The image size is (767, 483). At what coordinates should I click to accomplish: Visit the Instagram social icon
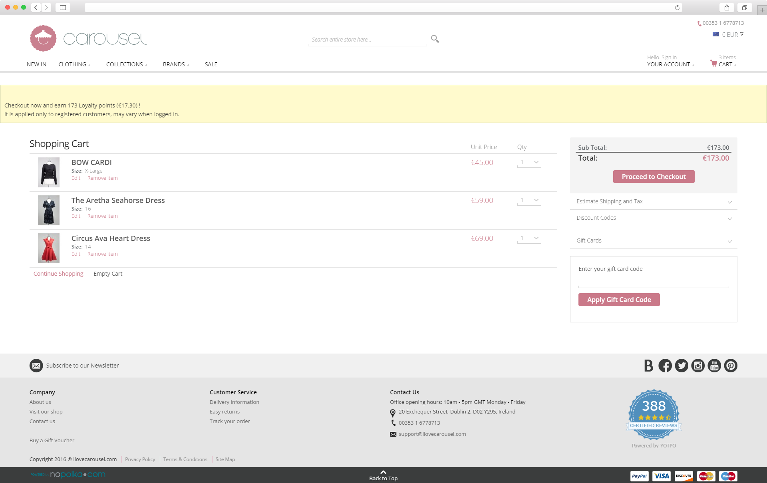[x=698, y=366]
